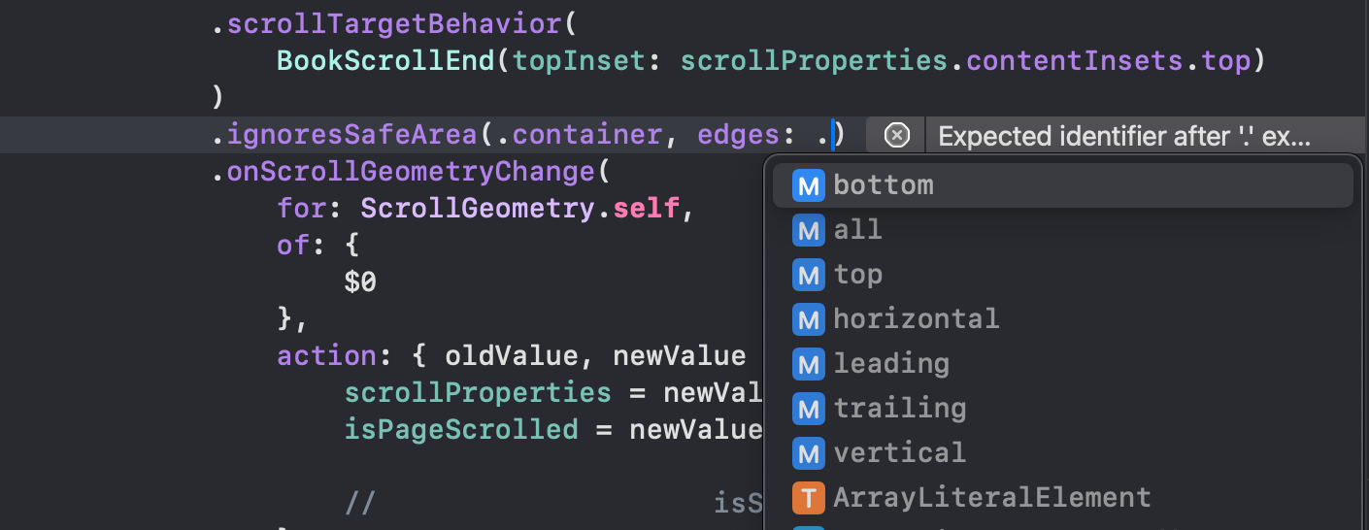Click the M icon beside horizontal

[x=808, y=319]
